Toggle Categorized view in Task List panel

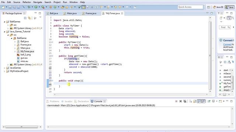point(229,18)
